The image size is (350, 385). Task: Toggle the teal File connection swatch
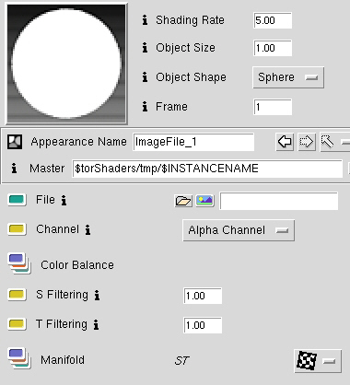(x=17, y=200)
